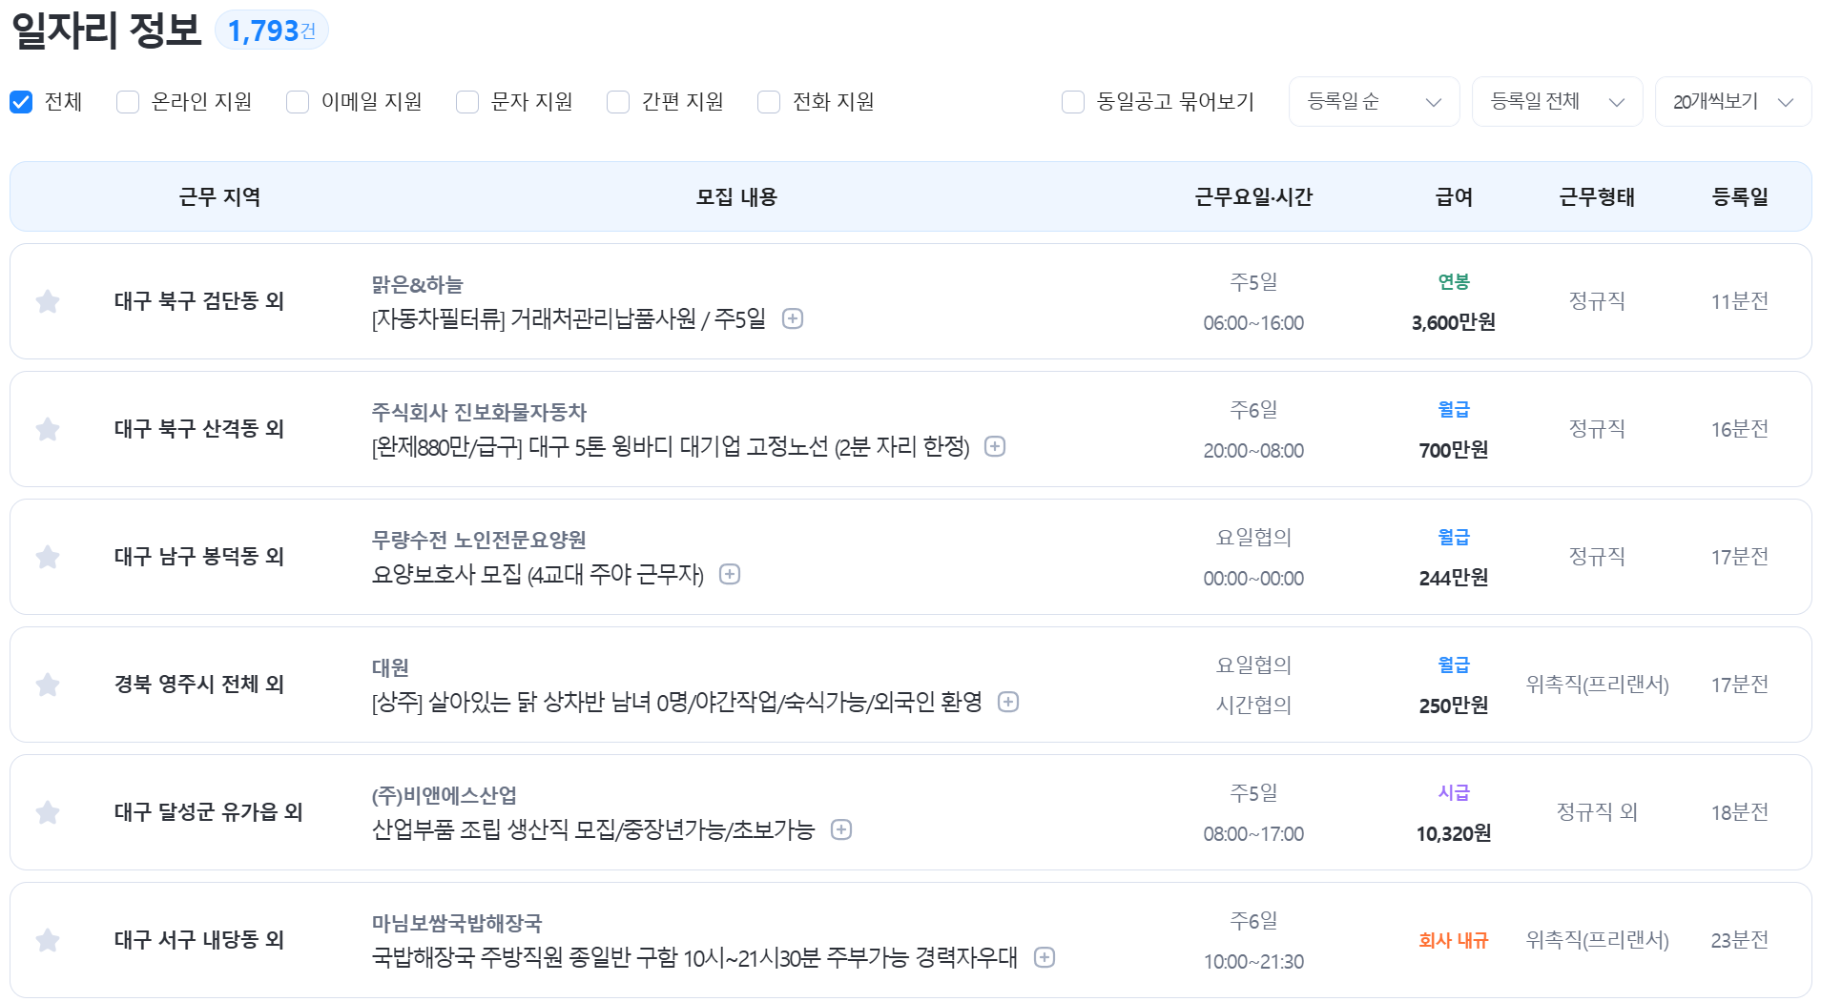
Task: Click the 11분전 registration time
Action: click(1740, 301)
